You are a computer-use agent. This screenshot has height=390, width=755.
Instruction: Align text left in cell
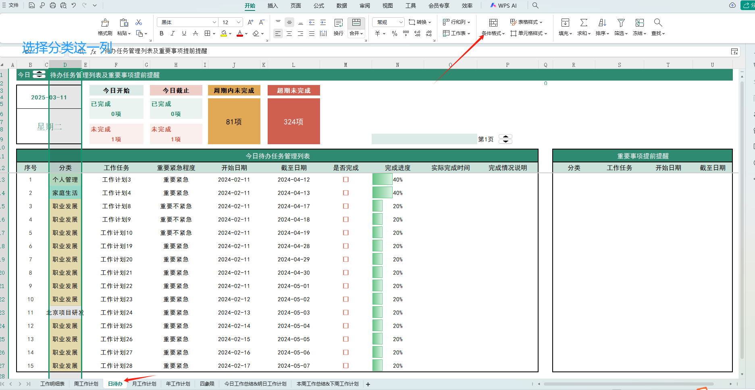[278, 33]
